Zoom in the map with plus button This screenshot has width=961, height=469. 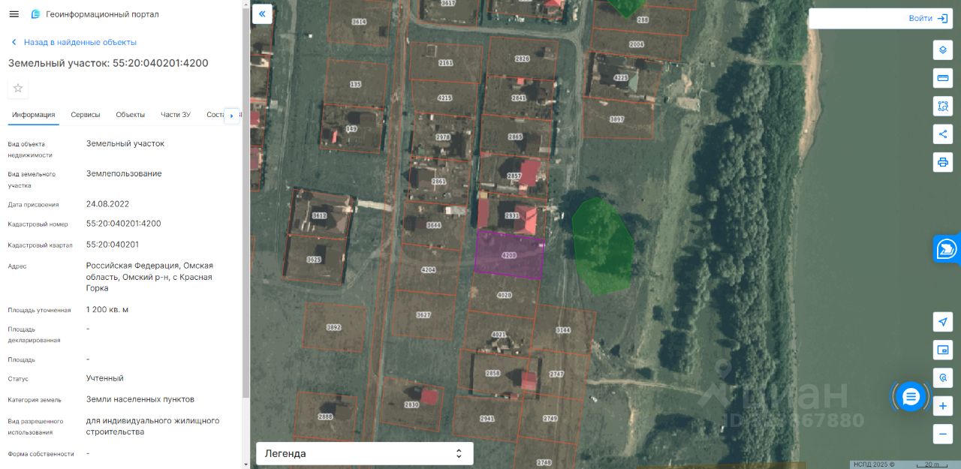pos(943,407)
